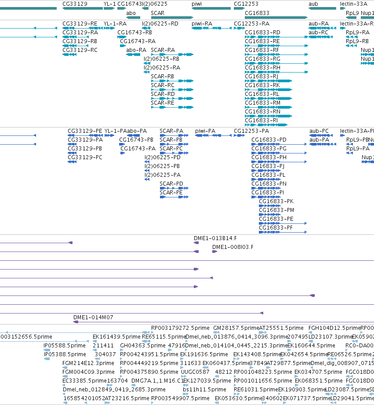374x405 pixels.
Task: Click transcript CG16833-RI
Action: (266, 125)
